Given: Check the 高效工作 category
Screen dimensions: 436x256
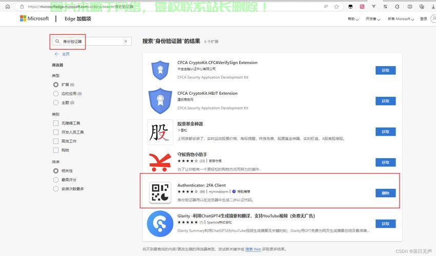Looking at the screenshot, I should [56, 141].
